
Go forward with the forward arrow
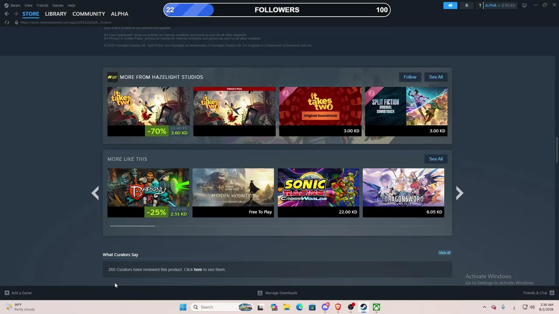[16, 14]
